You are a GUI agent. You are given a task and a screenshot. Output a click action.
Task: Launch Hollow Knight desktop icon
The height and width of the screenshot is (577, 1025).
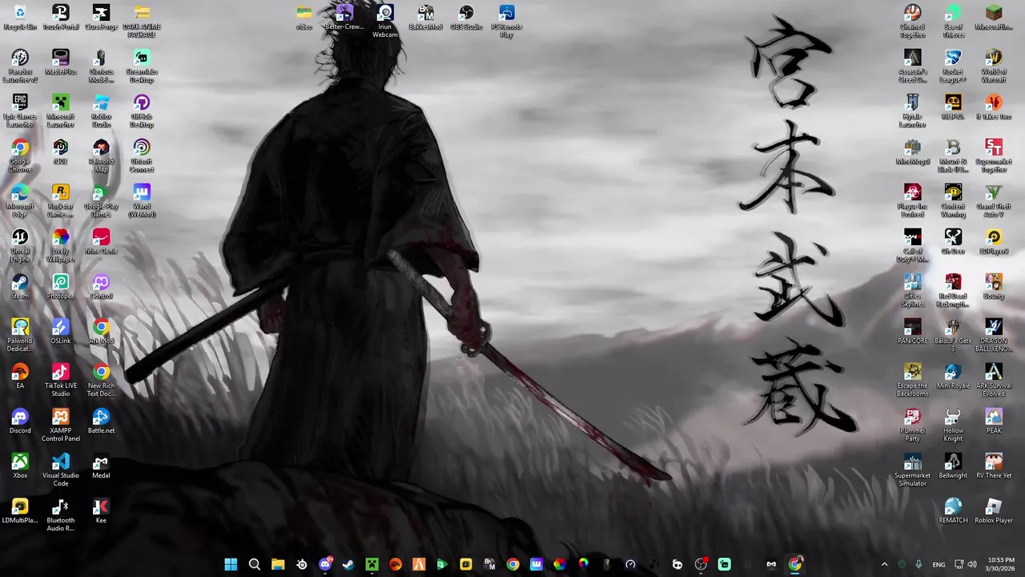point(953,426)
